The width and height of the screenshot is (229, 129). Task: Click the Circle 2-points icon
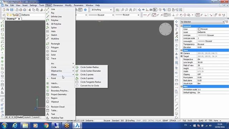click(77, 75)
